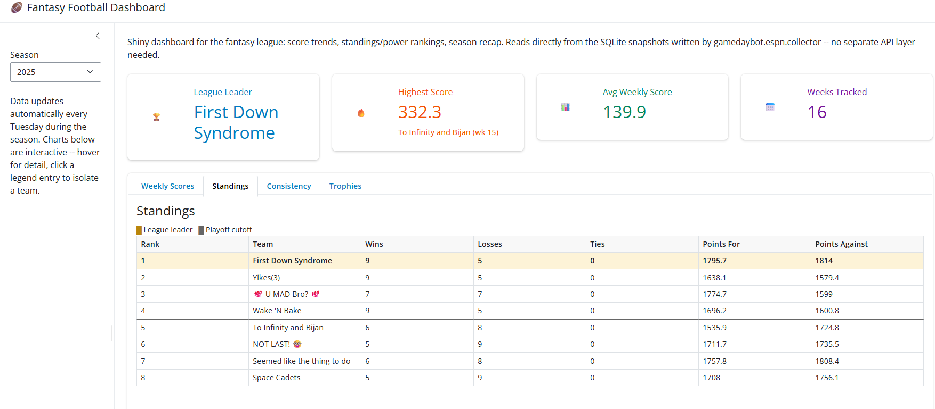Click the trophy icon in League Leader card
This screenshot has width=935, height=409.
coord(156,117)
